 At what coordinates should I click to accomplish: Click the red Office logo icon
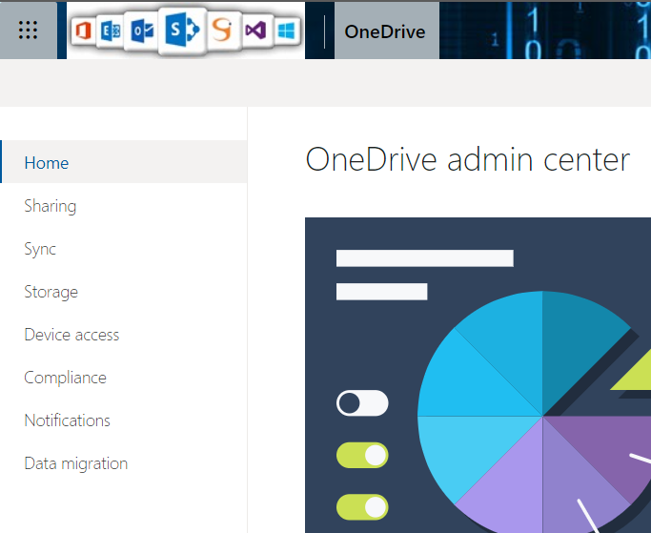point(84,31)
